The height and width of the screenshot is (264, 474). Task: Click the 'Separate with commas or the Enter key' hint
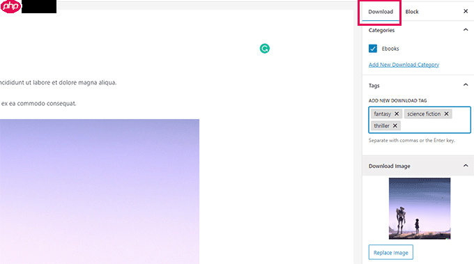[x=412, y=141]
